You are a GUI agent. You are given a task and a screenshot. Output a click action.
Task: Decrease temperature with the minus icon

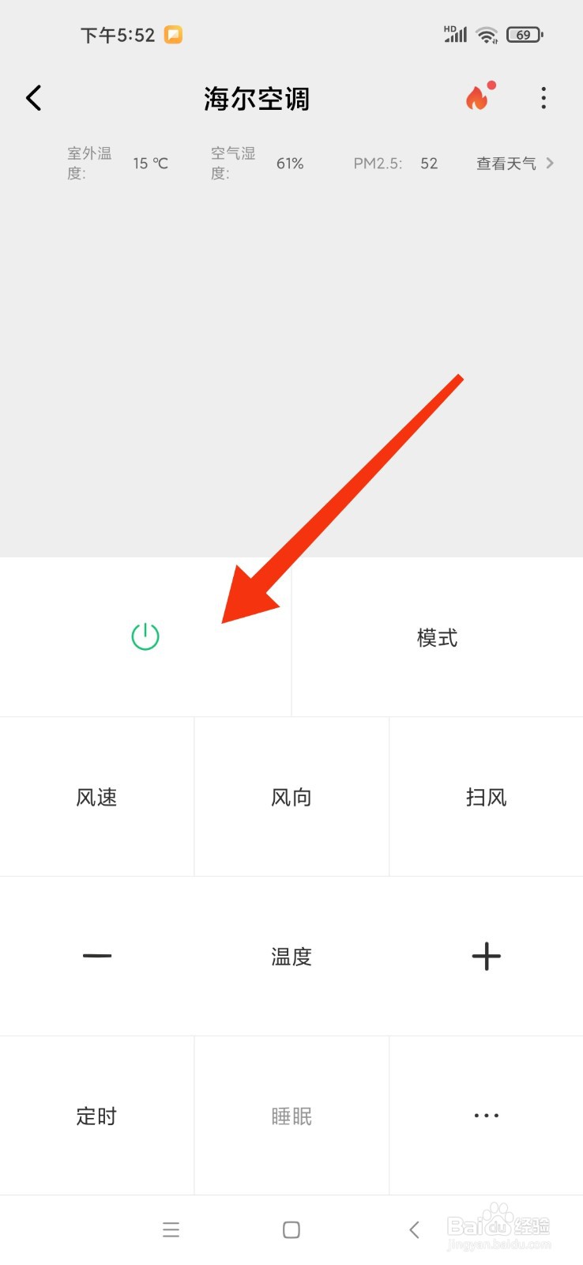point(97,956)
